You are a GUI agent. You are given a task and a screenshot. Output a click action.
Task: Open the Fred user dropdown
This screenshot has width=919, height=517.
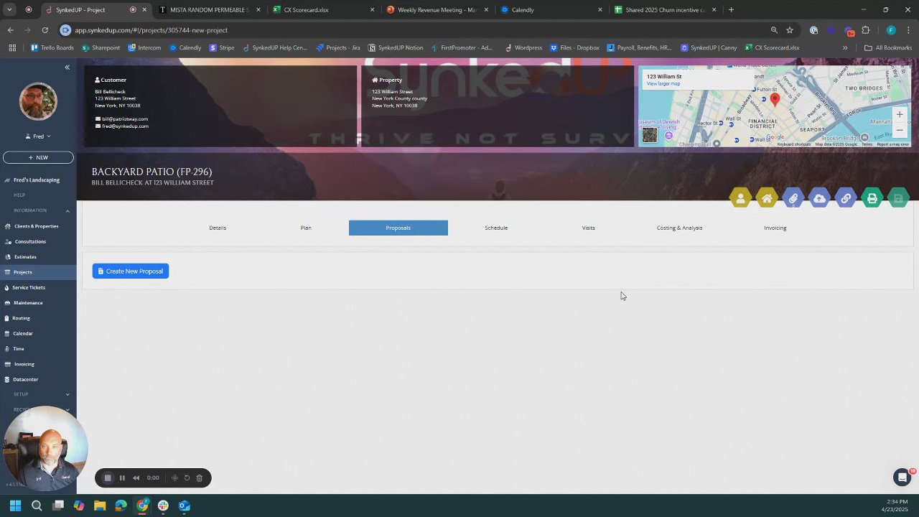click(x=38, y=136)
